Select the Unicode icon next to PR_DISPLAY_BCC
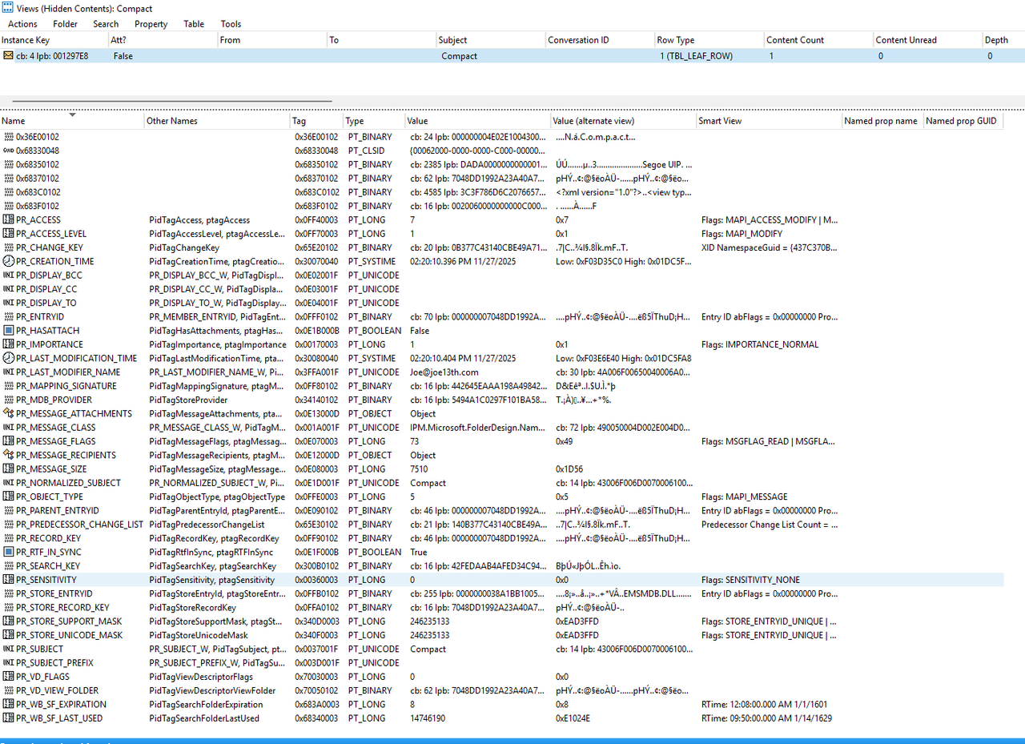 point(8,275)
